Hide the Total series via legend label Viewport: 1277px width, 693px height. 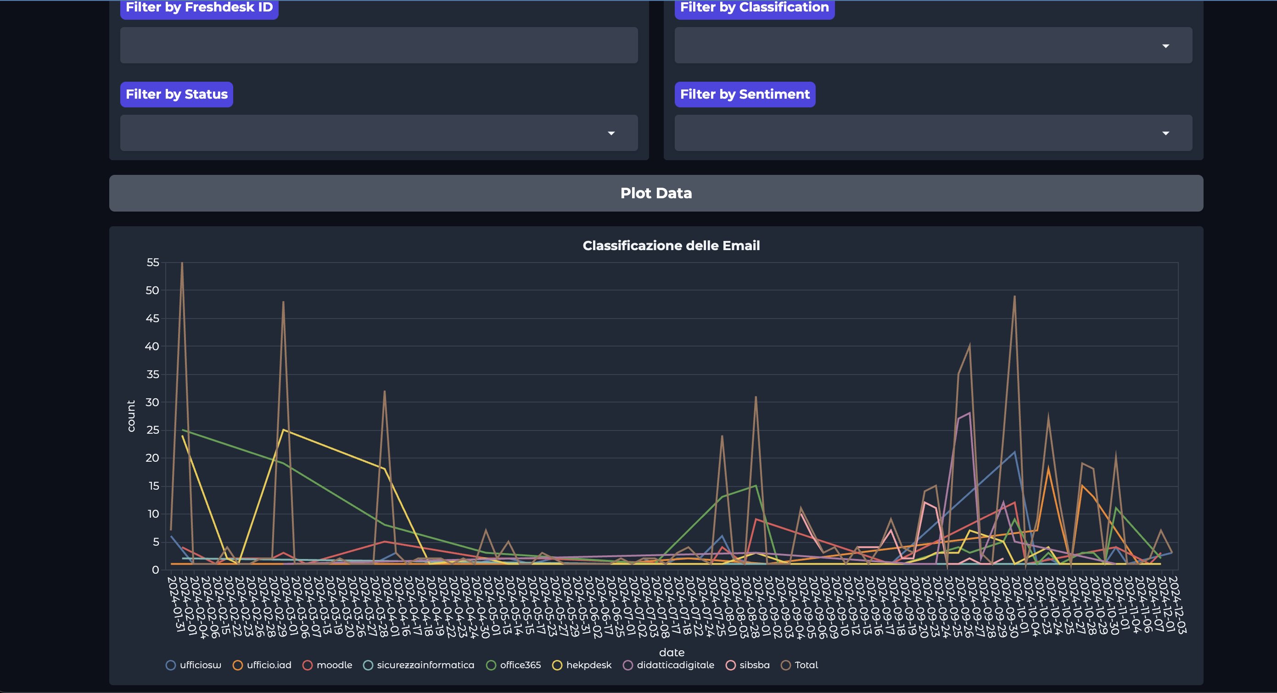(x=806, y=665)
